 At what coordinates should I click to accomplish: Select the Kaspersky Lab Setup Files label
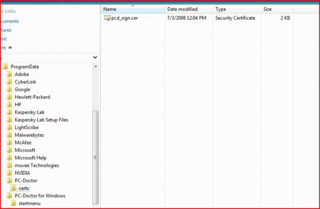41,120
